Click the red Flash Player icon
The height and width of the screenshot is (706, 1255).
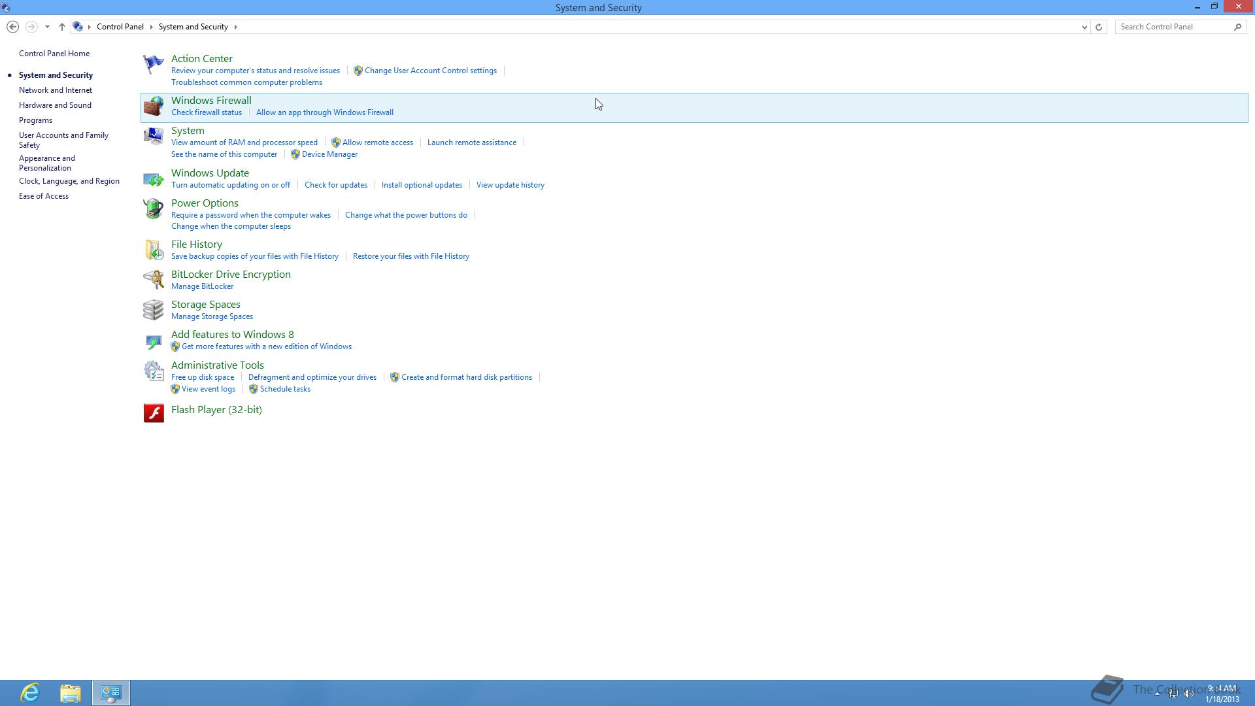(x=154, y=412)
